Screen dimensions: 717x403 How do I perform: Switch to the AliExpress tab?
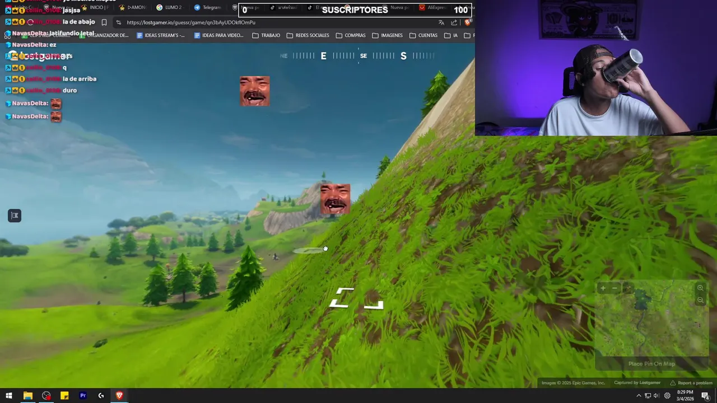pos(432,7)
